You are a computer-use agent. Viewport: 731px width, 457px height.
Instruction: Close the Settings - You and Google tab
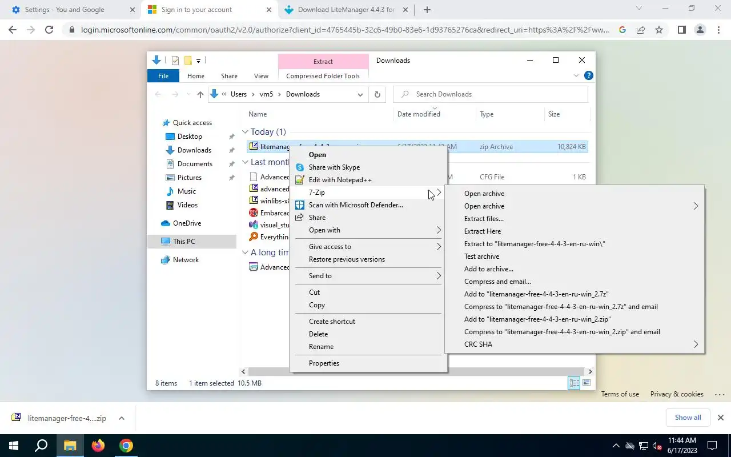click(x=132, y=10)
